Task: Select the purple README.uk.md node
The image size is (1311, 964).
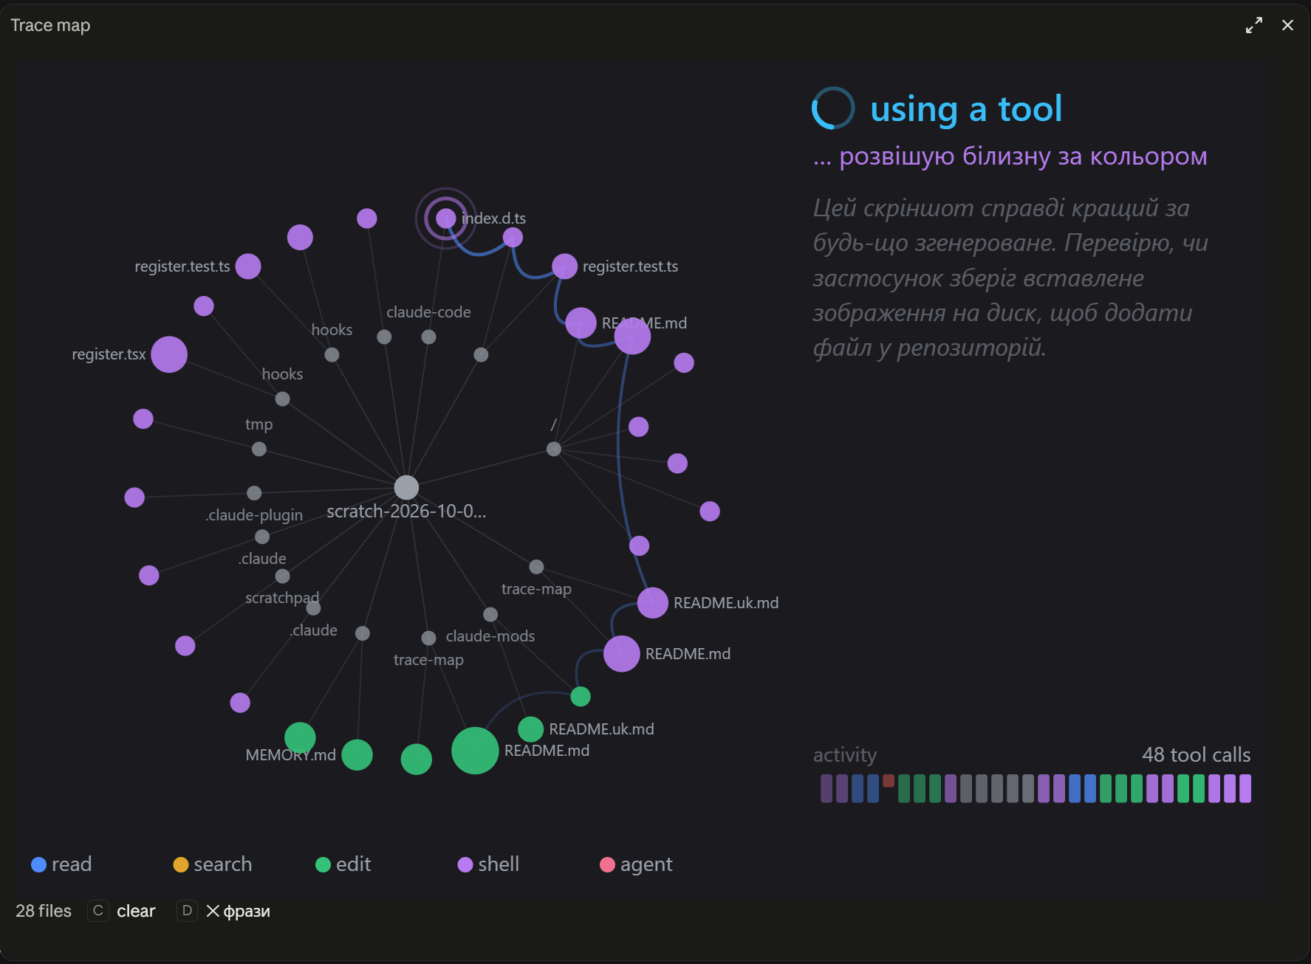Action: pyautogui.click(x=652, y=603)
